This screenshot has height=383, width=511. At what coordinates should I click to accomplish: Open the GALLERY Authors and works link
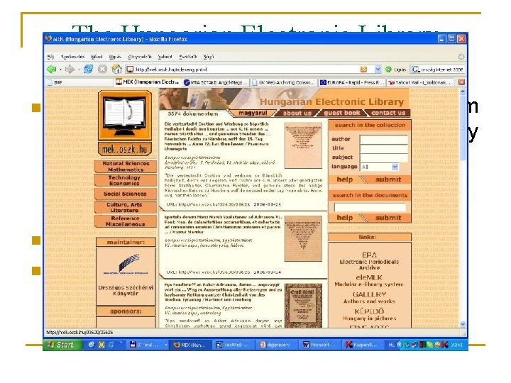pyautogui.click(x=369, y=297)
